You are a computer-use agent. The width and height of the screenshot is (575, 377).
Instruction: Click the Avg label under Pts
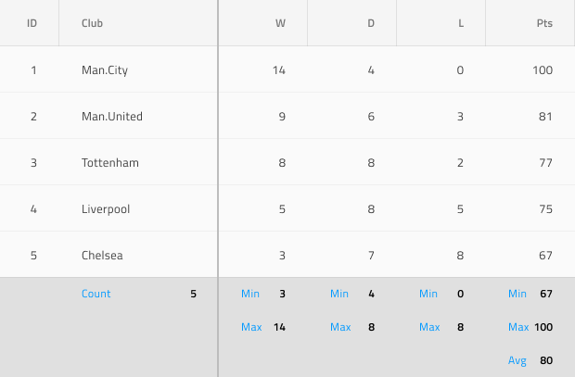pos(517,360)
